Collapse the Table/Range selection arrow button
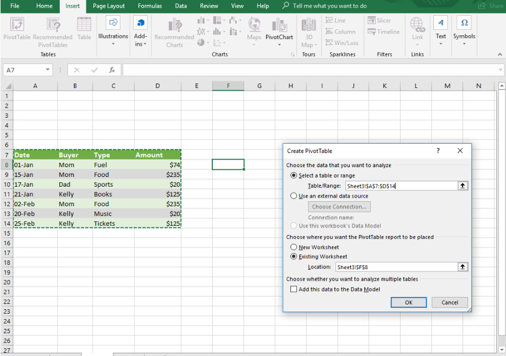This screenshot has width=506, height=356. coord(462,186)
